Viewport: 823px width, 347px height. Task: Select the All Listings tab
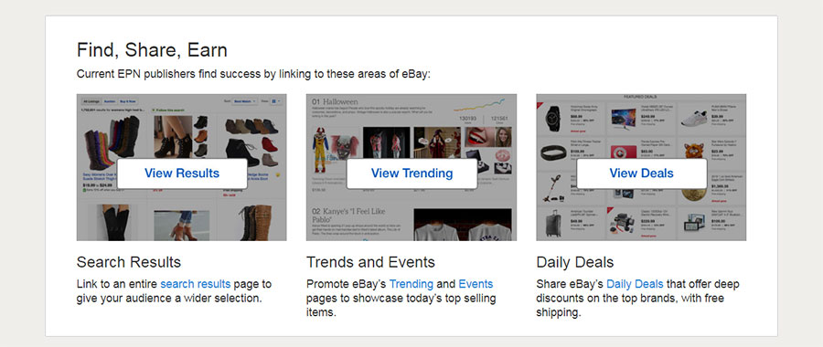coord(91,101)
